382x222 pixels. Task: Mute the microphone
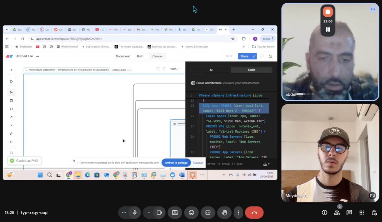pos(135,213)
